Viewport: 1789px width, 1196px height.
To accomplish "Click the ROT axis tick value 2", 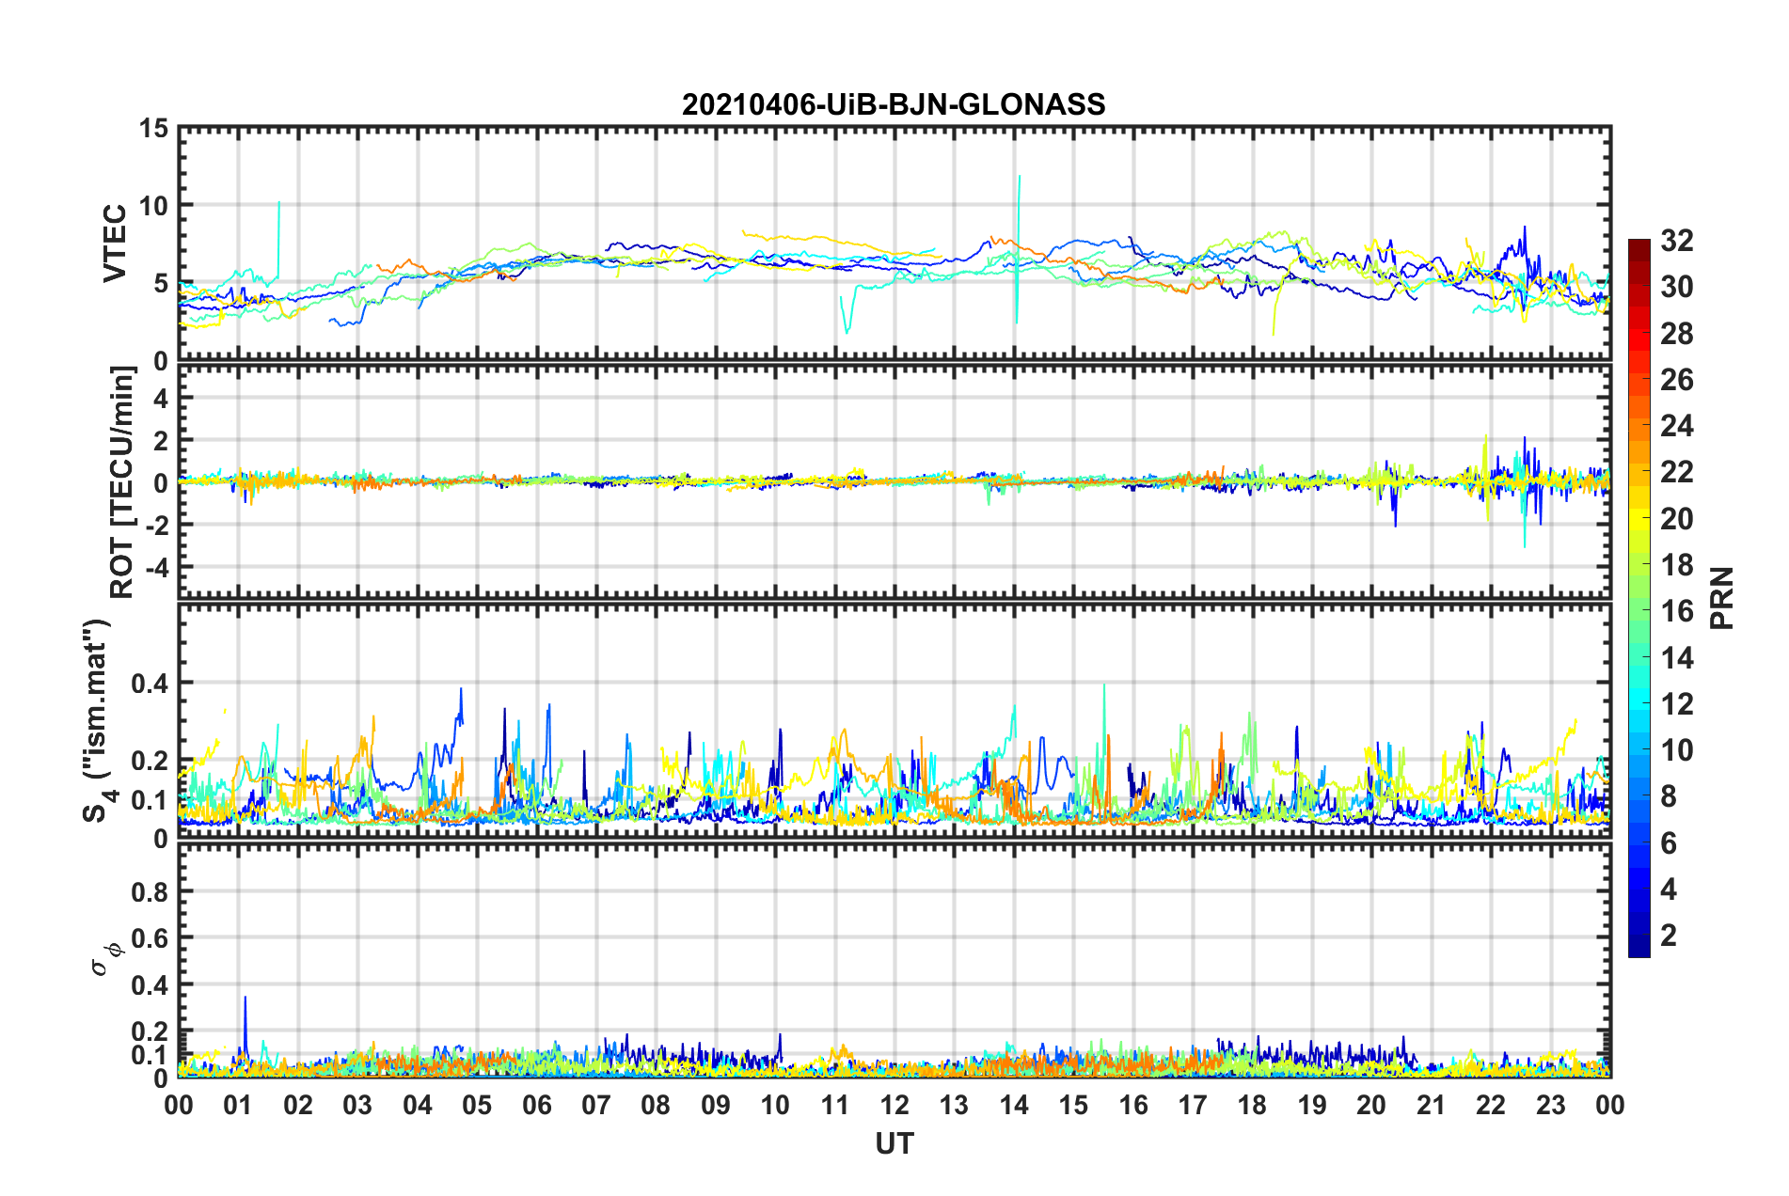I will [161, 440].
